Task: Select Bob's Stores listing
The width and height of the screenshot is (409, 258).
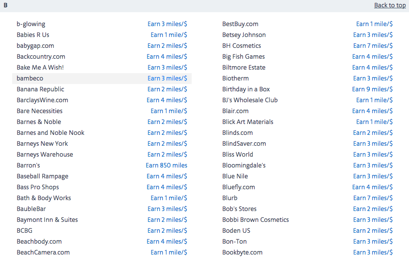Action: [x=239, y=209]
